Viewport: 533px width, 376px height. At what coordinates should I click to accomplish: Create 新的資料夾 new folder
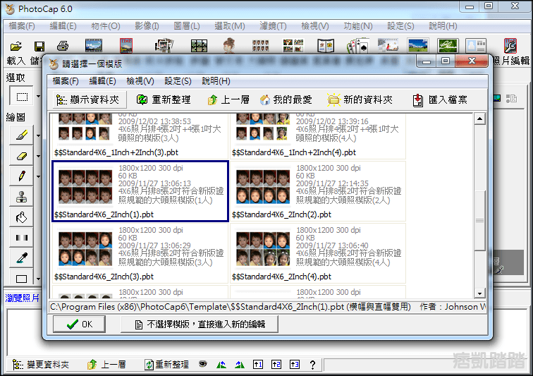point(360,99)
